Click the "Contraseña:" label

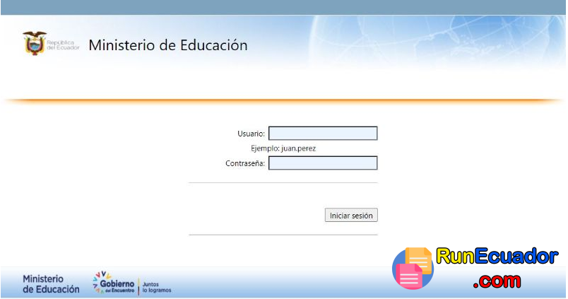tap(245, 163)
